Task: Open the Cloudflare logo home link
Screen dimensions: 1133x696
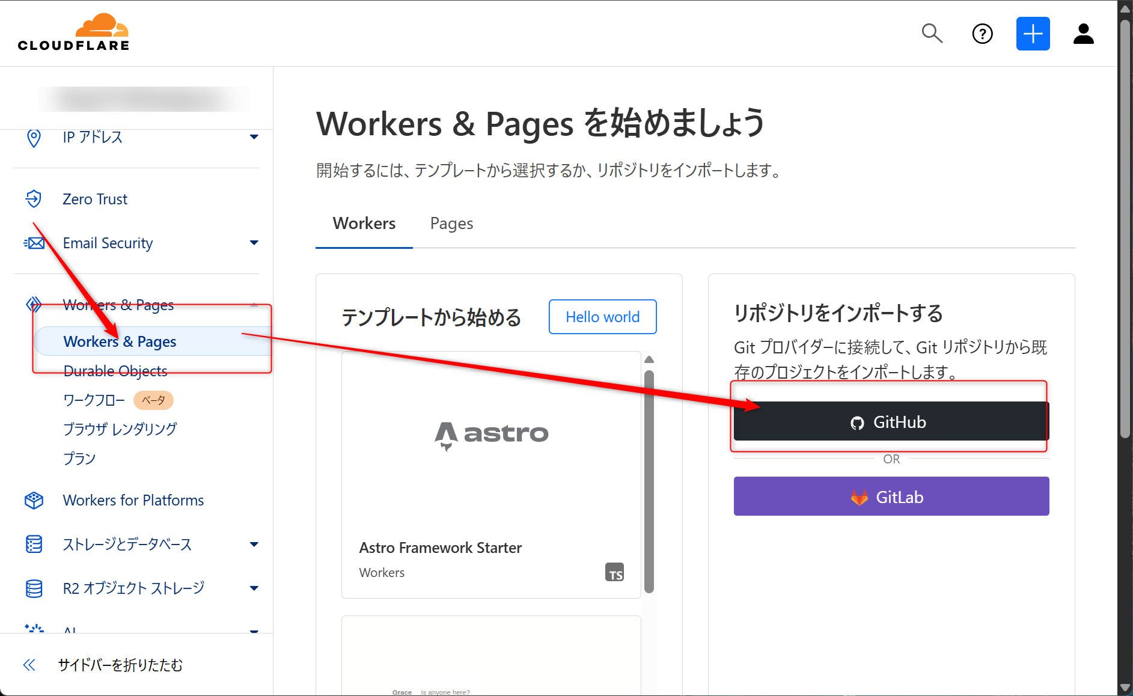Action: point(73,32)
